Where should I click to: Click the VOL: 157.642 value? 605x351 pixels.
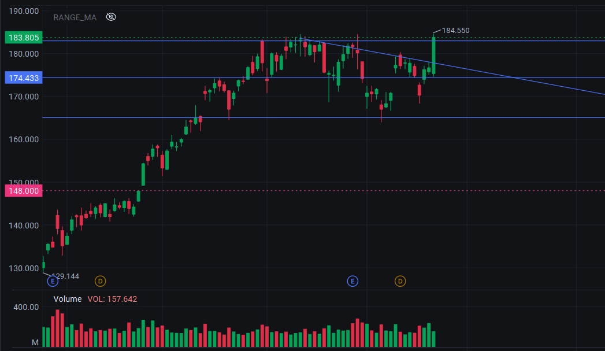pos(112,299)
